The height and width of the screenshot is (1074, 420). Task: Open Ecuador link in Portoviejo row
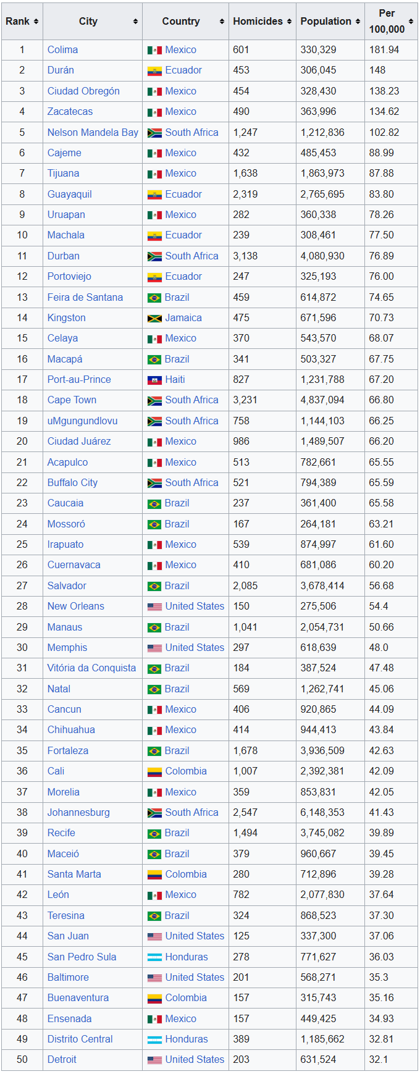click(x=183, y=277)
